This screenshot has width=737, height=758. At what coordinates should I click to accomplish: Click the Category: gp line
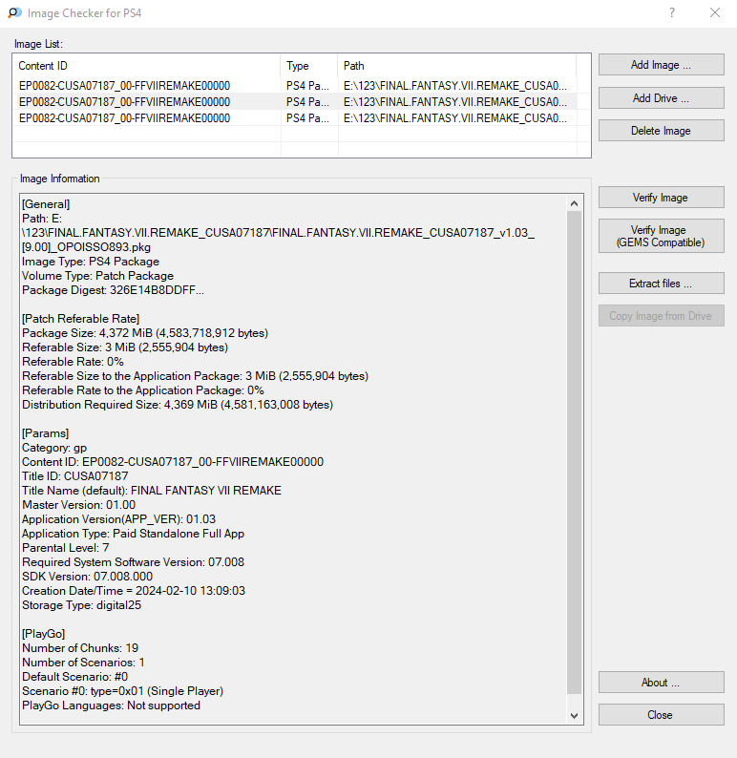[54, 448]
